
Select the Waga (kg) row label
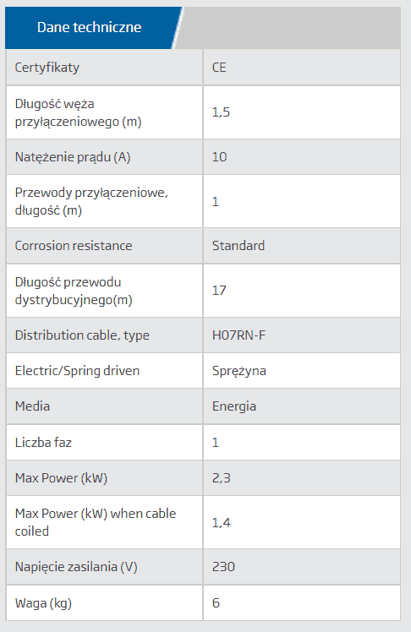(x=43, y=603)
